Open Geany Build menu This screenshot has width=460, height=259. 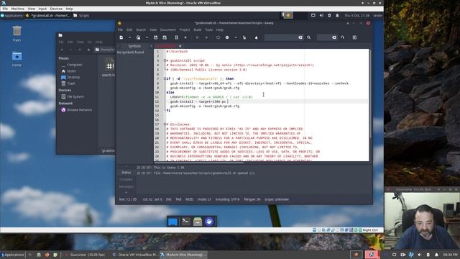pos(198,30)
